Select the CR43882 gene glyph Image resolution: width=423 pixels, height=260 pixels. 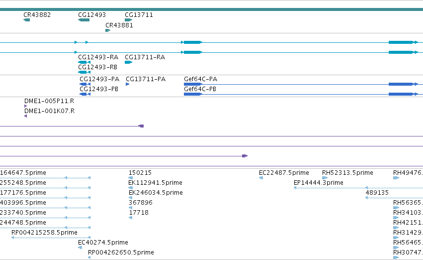pyautogui.click(x=26, y=20)
